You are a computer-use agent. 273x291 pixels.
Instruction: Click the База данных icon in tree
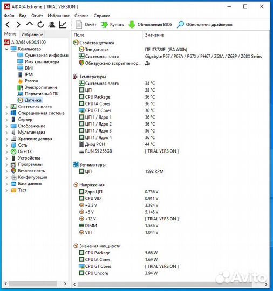13,184
